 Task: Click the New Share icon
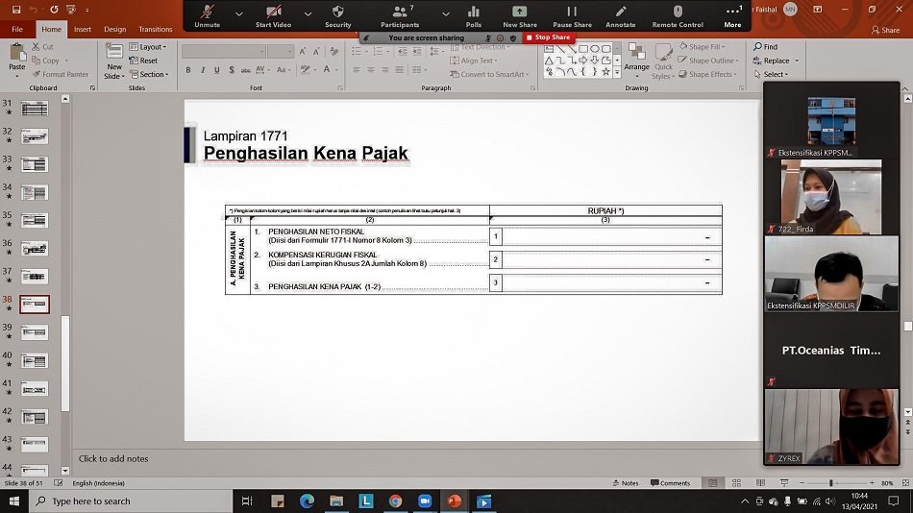(x=520, y=15)
